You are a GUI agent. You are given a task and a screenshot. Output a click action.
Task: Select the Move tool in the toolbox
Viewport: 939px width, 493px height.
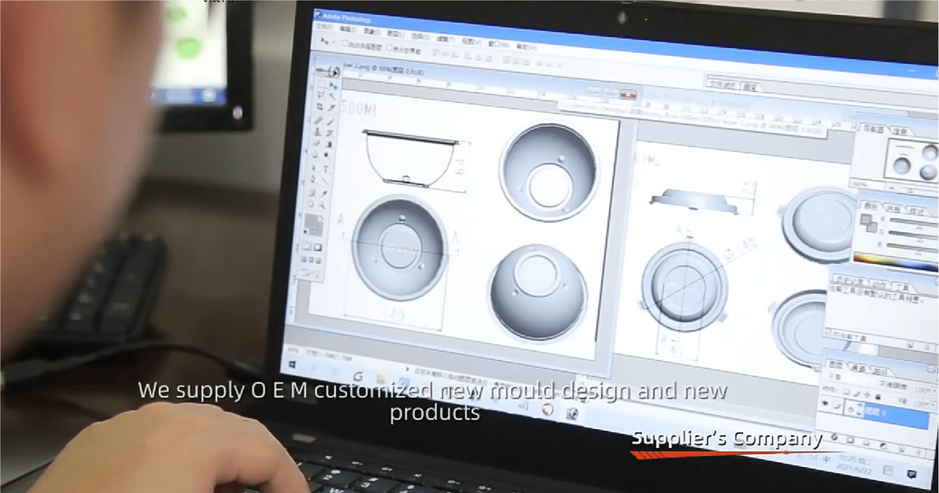[333, 86]
